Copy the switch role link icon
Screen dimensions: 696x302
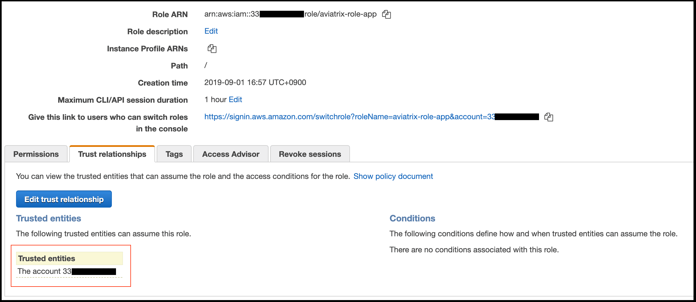pos(548,117)
